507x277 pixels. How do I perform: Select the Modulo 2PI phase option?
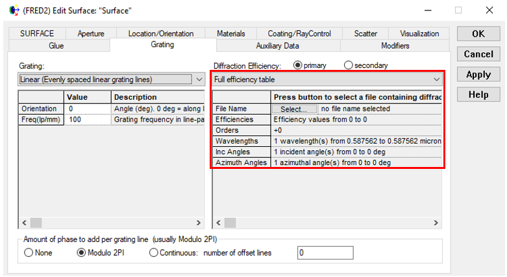pos(82,253)
